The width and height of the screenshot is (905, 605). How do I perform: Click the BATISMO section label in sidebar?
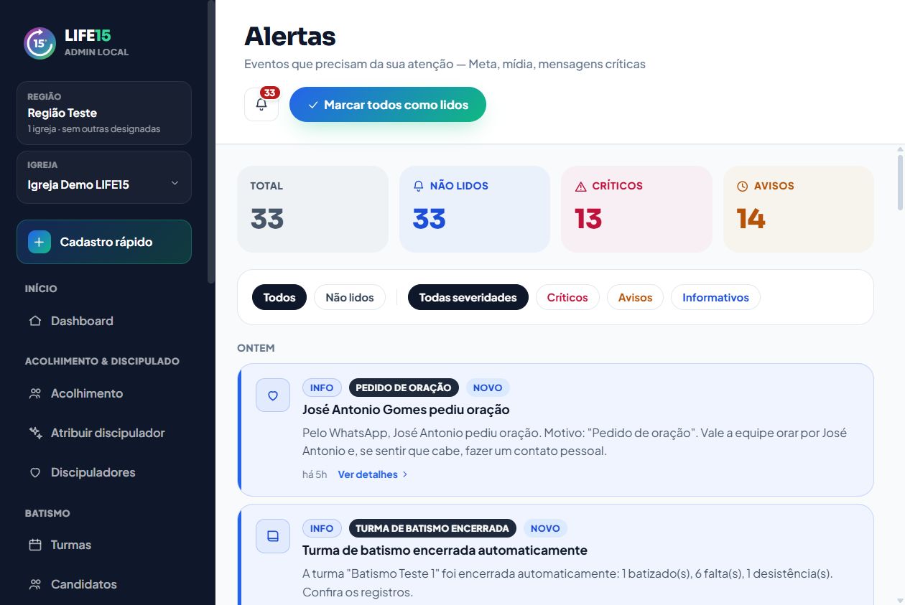pos(47,513)
